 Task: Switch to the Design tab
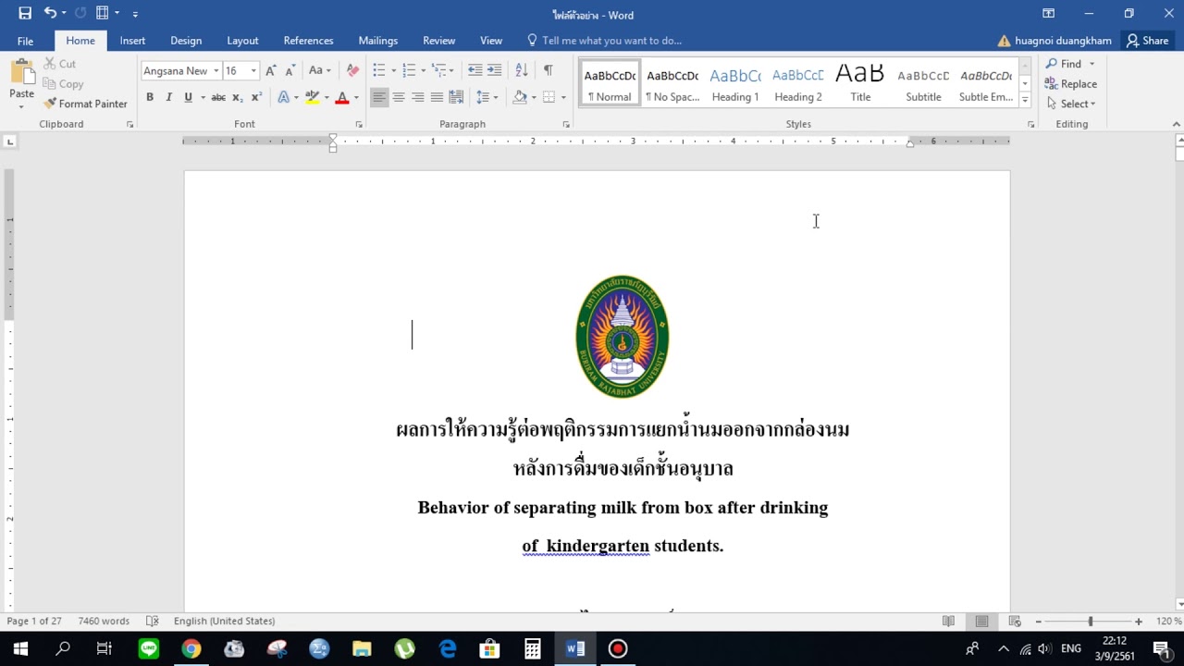pyautogui.click(x=186, y=41)
